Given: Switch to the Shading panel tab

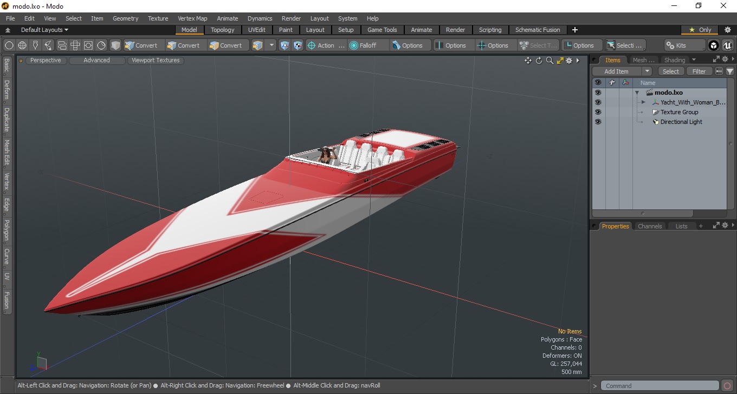Looking at the screenshot, I should click(675, 60).
